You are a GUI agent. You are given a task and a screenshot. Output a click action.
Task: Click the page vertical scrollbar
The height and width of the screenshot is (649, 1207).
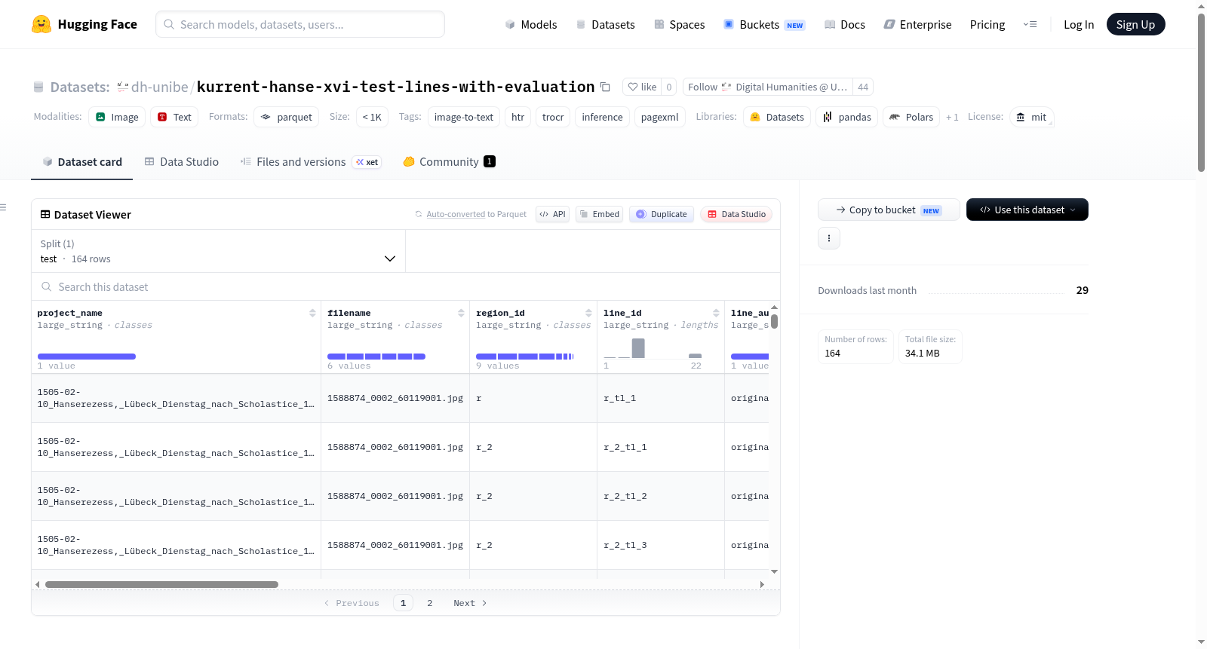(x=1201, y=92)
